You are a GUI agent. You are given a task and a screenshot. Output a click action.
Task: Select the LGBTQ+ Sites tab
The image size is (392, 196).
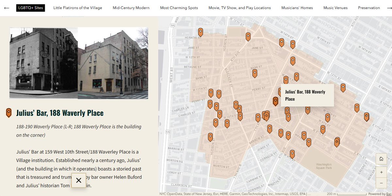coord(31,8)
